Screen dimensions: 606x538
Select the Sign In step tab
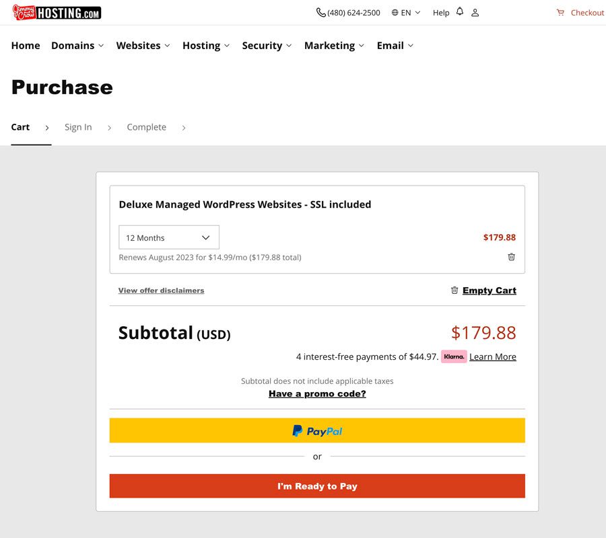78,127
